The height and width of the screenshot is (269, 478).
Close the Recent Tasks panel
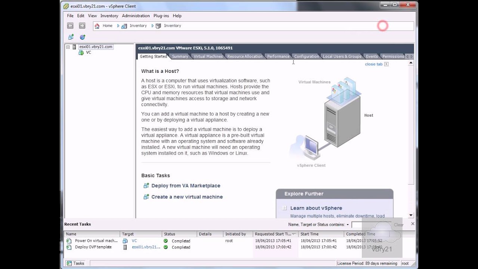[413, 224]
